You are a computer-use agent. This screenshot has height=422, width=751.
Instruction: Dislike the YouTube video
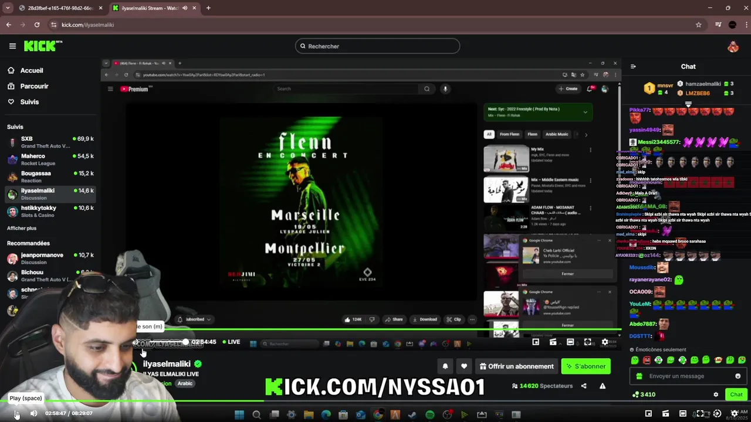[x=371, y=319]
